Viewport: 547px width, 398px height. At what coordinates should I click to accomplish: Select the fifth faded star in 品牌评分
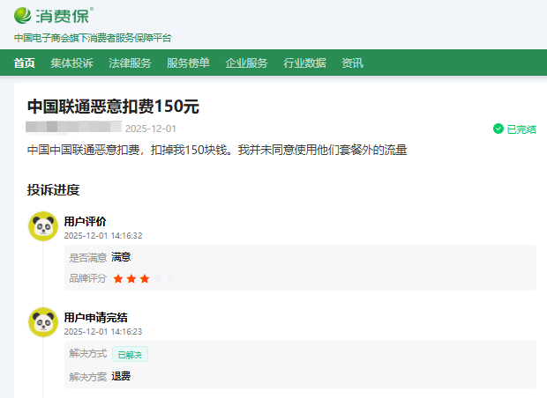(x=171, y=278)
